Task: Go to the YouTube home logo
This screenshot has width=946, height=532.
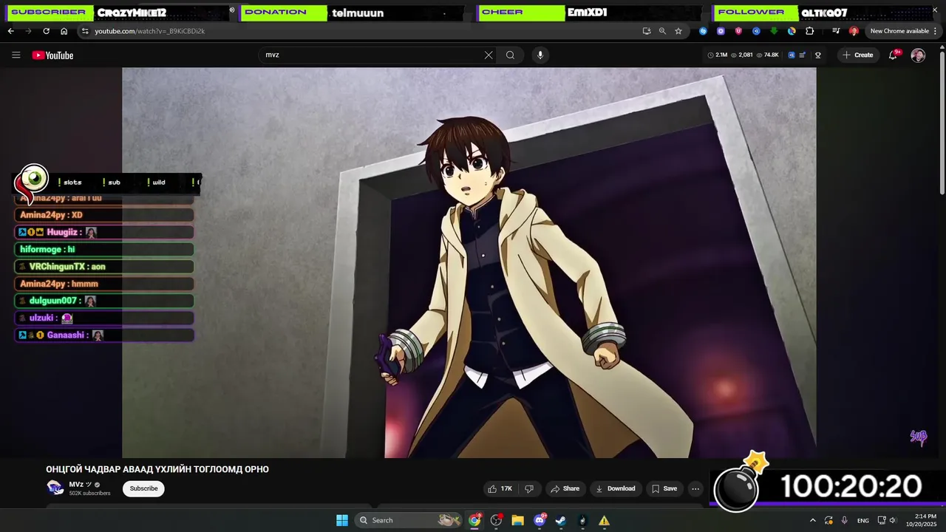Action: click(x=52, y=55)
